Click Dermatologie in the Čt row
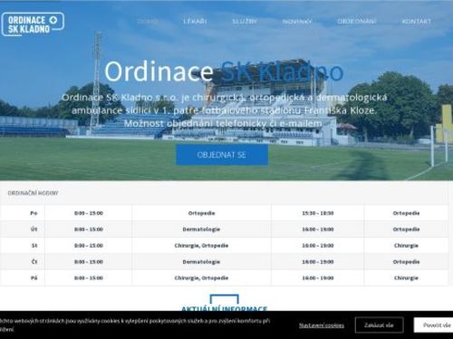The height and width of the screenshot is (339, 453). coord(201,262)
